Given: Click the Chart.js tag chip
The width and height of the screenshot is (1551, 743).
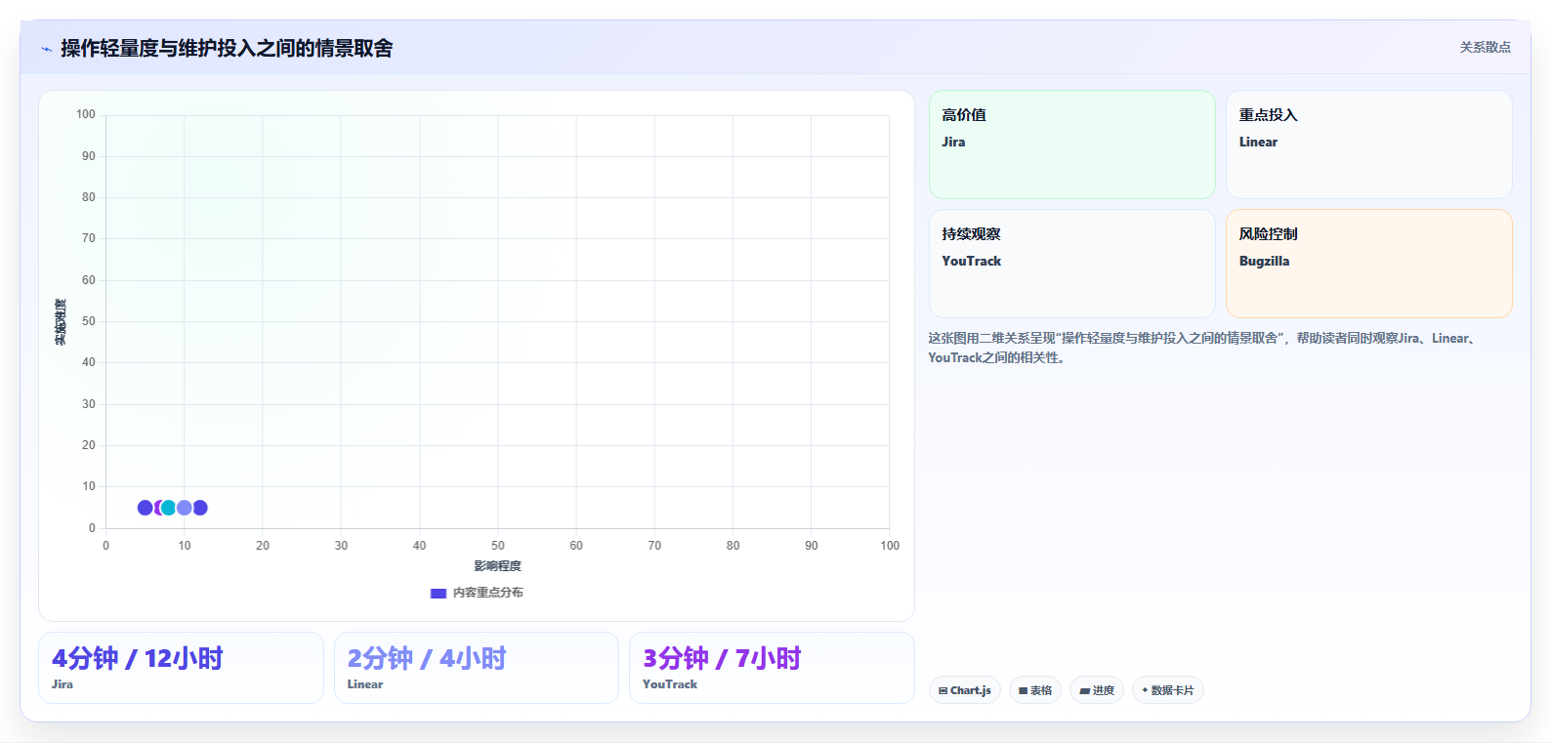Looking at the screenshot, I should coord(965,690).
